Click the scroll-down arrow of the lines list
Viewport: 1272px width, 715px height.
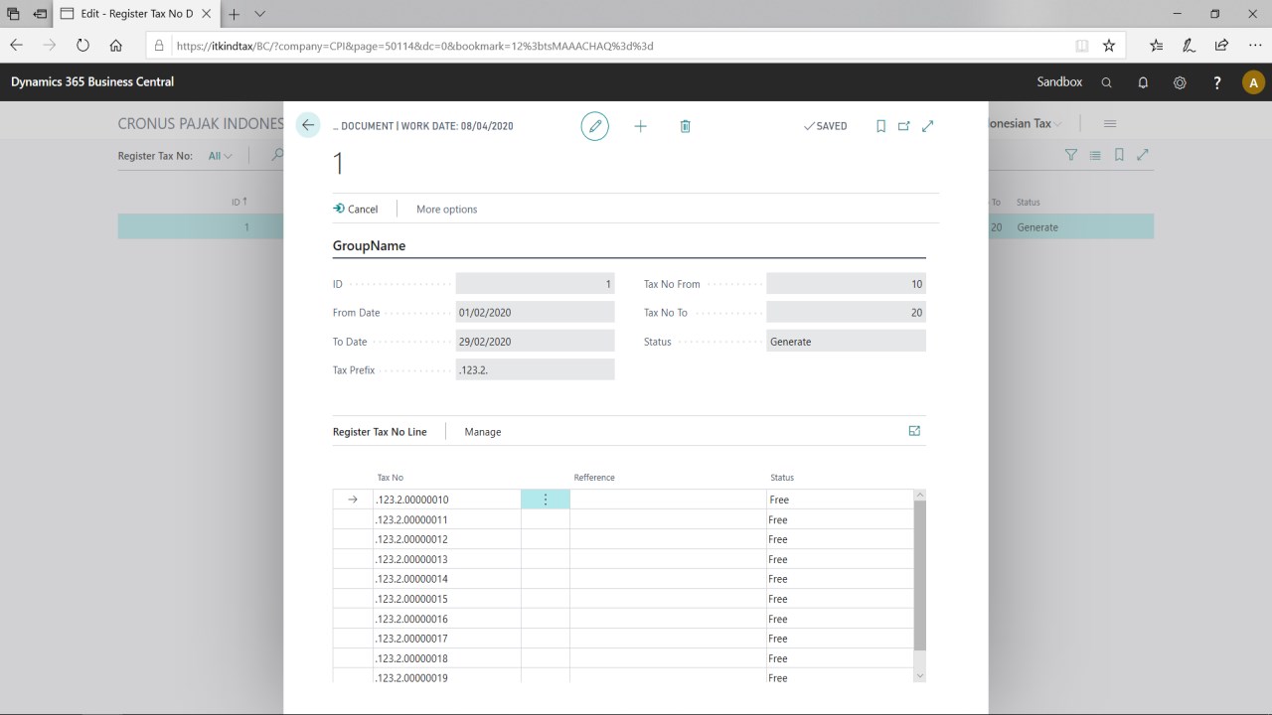coord(919,675)
